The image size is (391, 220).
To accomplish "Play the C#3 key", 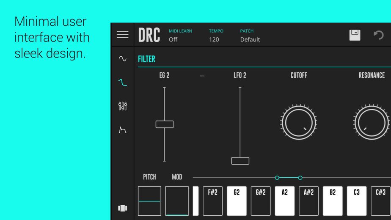I will coord(380,201).
